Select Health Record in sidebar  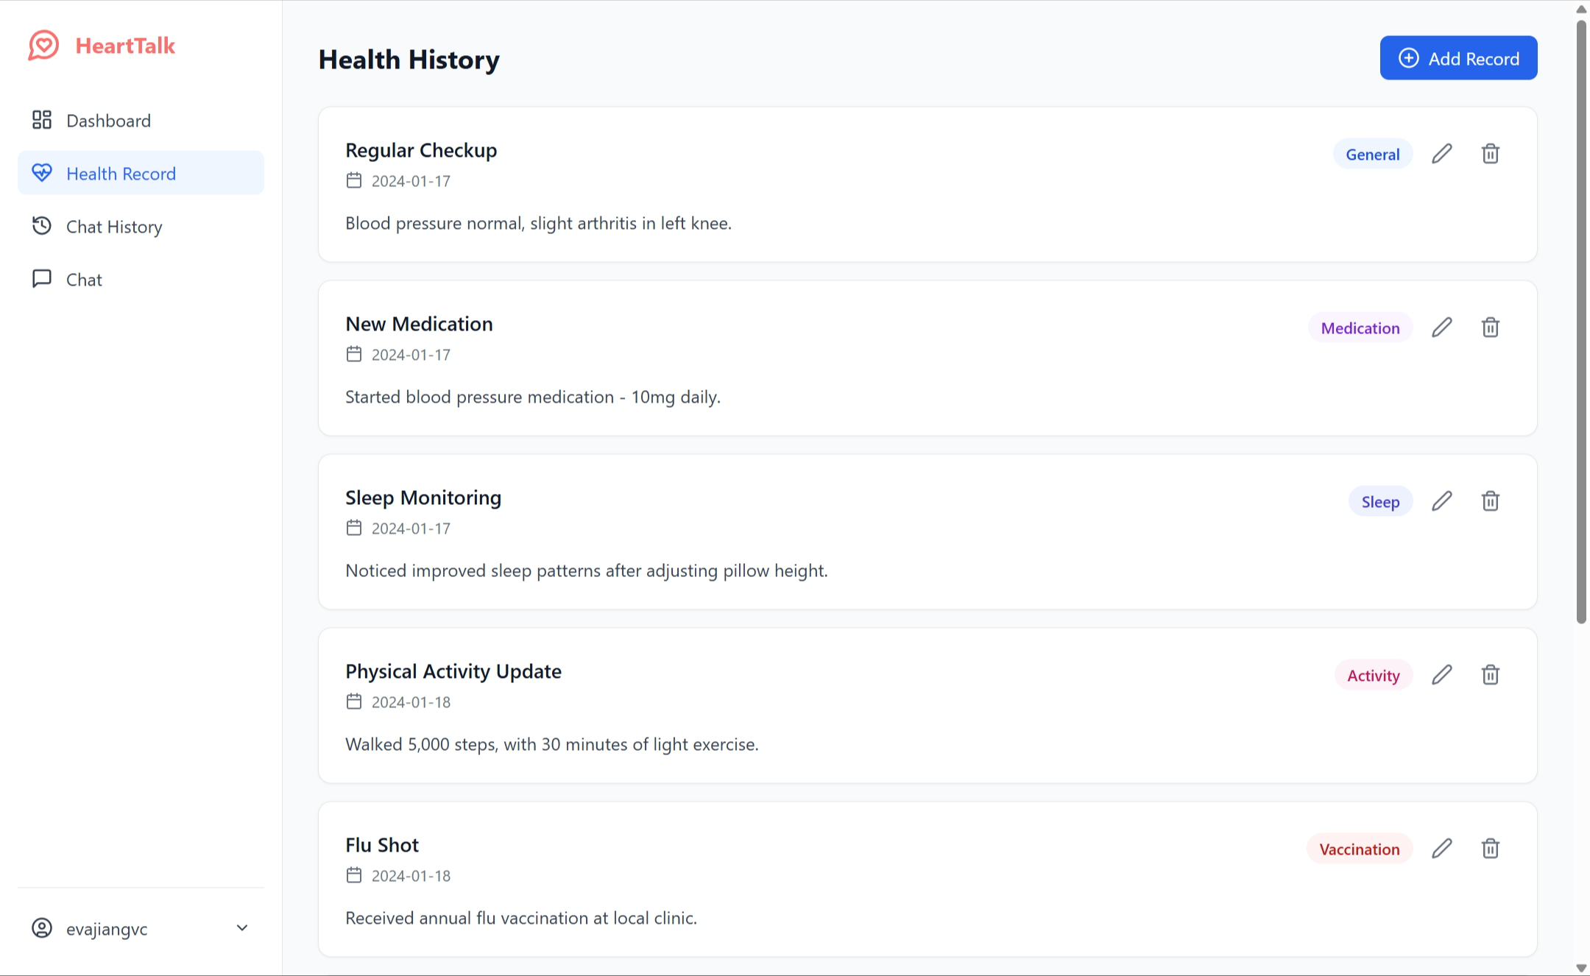(x=121, y=174)
